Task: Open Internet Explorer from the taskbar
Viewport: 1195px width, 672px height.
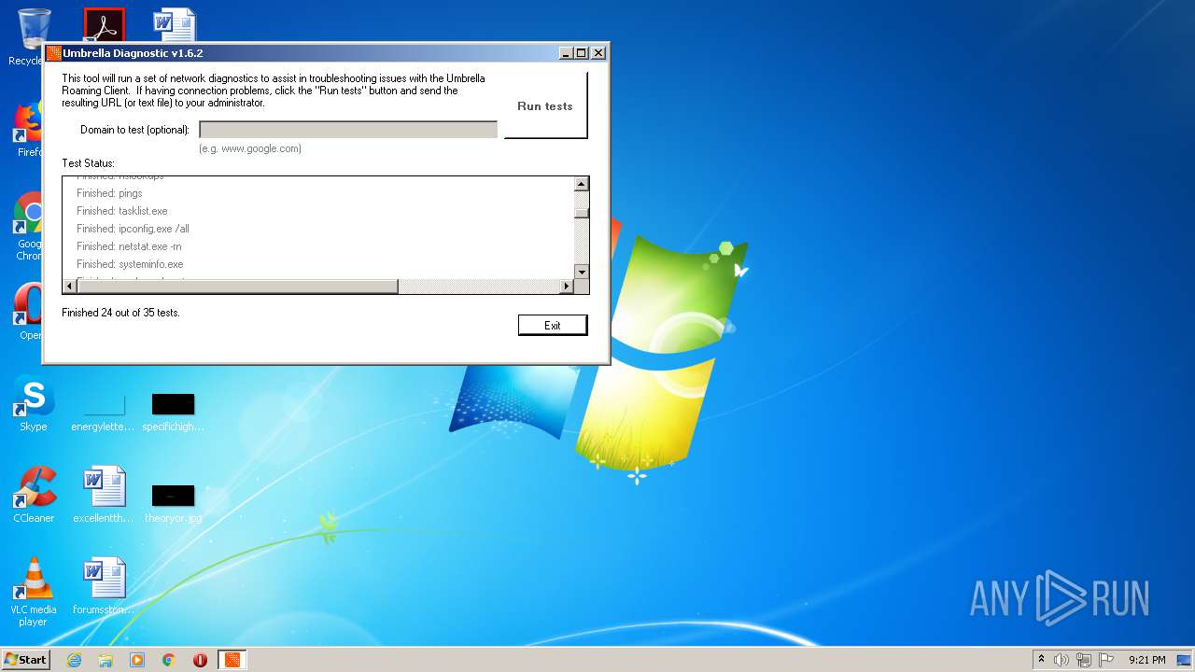Action: click(x=74, y=660)
